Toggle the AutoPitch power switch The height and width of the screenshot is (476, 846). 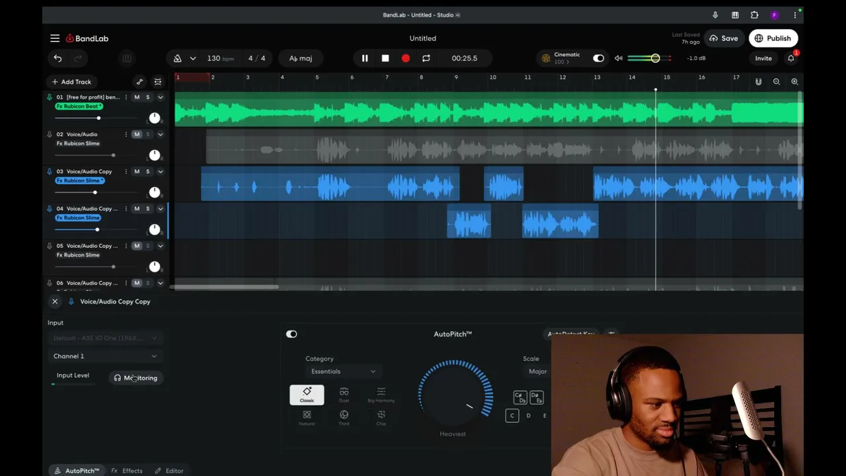tap(291, 334)
